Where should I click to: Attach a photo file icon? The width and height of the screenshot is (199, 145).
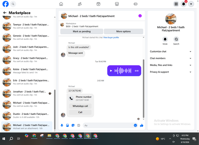click(x=67, y=125)
